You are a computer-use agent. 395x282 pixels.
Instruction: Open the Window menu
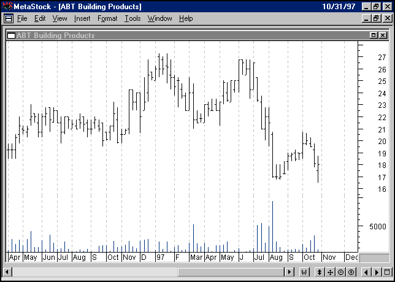[159, 18]
